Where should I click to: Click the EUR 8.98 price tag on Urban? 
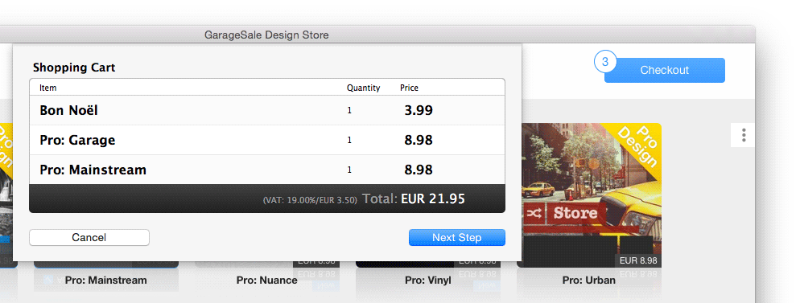(637, 260)
